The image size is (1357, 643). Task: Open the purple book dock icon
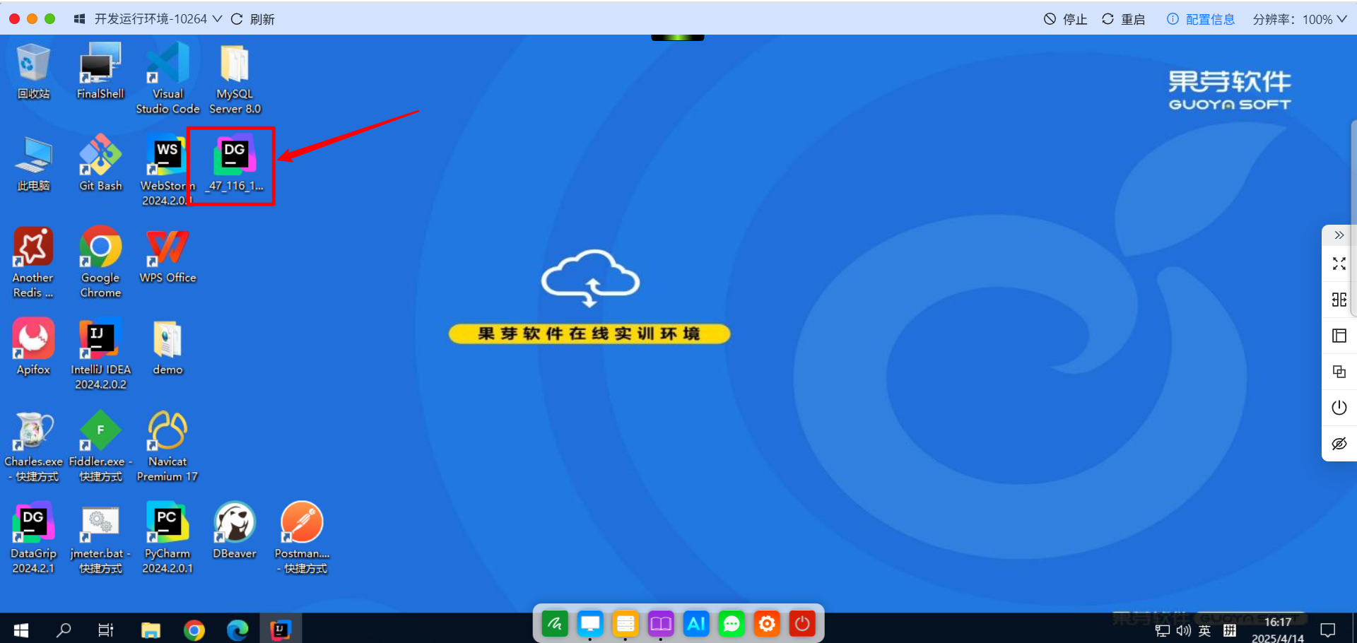click(661, 624)
